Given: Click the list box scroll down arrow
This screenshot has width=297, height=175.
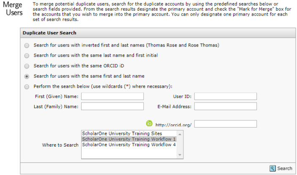Looking at the screenshot, I should pos(180,155).
